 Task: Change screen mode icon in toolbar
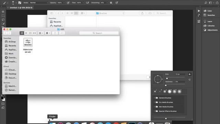pos(3,108)
